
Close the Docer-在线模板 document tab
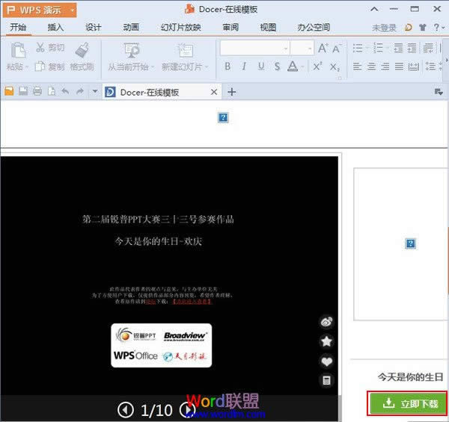point(214,93)
